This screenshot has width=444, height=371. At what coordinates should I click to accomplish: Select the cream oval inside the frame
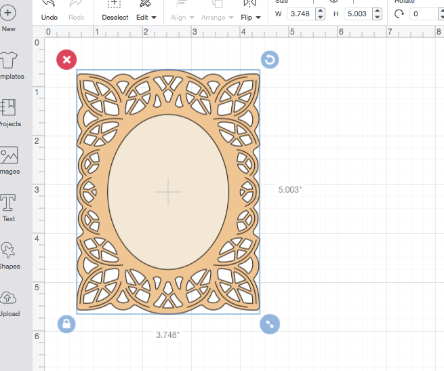point(168,191)
